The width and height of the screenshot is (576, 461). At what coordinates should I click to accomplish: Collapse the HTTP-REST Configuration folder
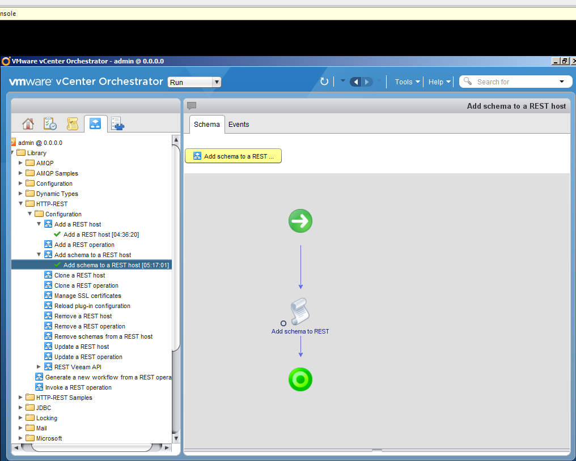[x=30, y=214]
